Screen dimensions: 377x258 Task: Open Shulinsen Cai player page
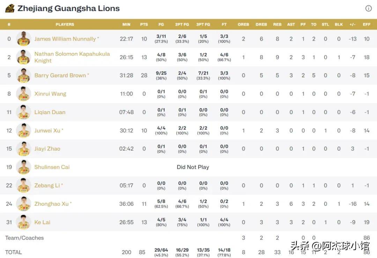52,167
